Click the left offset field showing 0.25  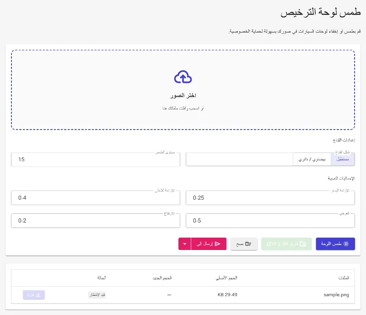pyautogui.click(x=270, y=198)
